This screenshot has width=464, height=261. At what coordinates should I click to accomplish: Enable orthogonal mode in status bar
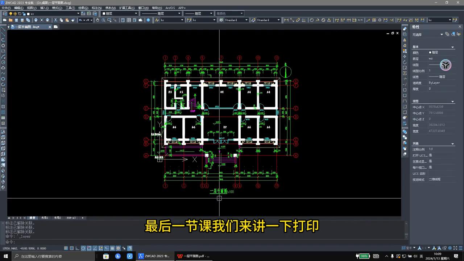[77, 248]
